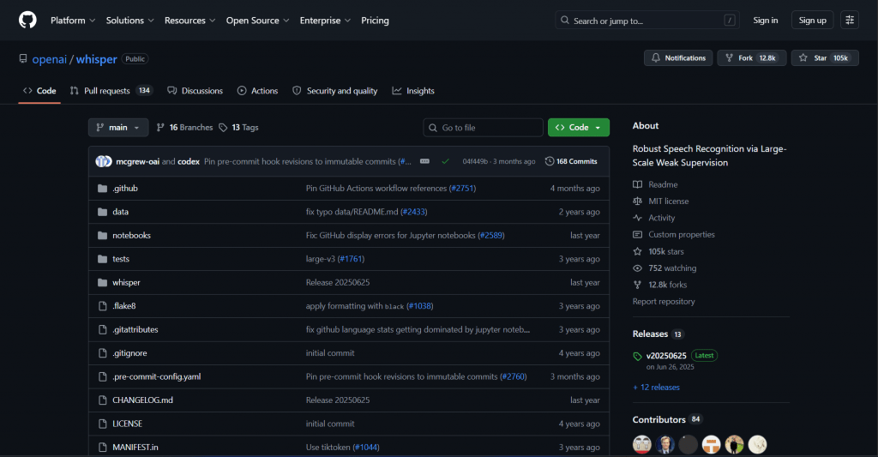Open the whisper repository name link
878x457 pixels.
click(96, 59)
